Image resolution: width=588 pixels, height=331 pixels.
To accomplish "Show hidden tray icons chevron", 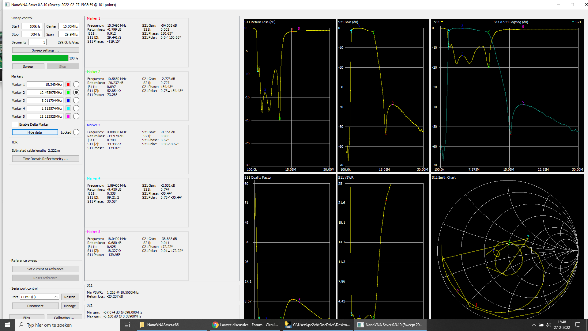I will [533, 325].
